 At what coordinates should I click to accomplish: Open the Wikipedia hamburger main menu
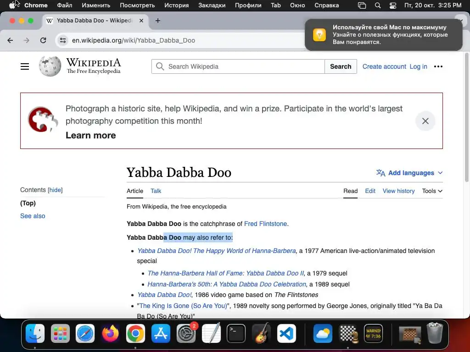tap(25, 66)
